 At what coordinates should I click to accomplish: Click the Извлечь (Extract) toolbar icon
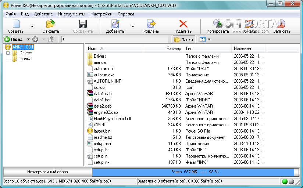pyautogui.click(x=151, y=25)
